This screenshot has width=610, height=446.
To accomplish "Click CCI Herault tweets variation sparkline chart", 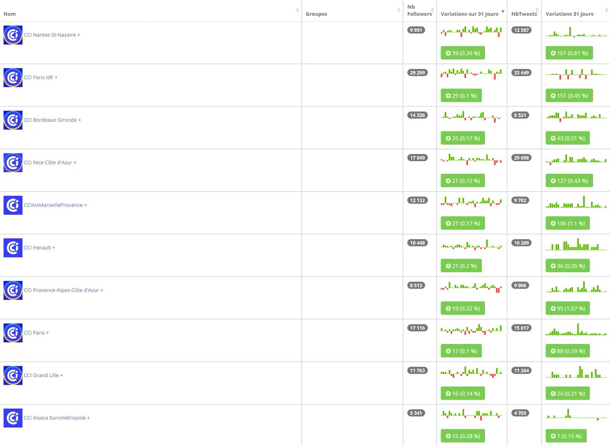I will point(576,244).
